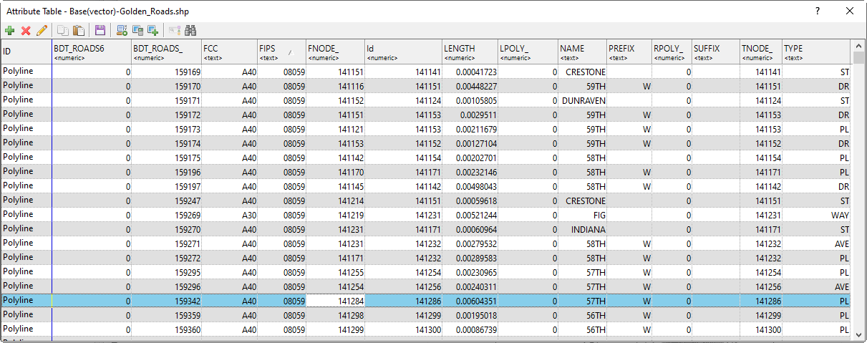Click the vertical scrollbar down arrow

click(x=858, y=333)
